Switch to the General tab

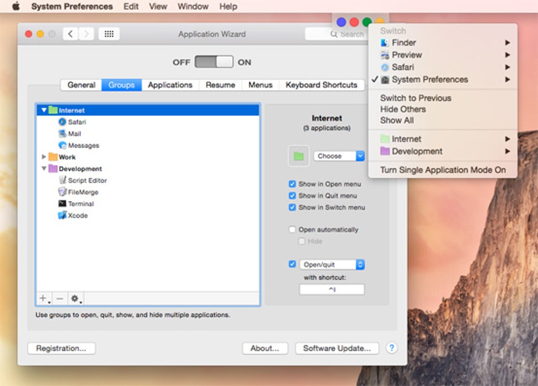81,85
